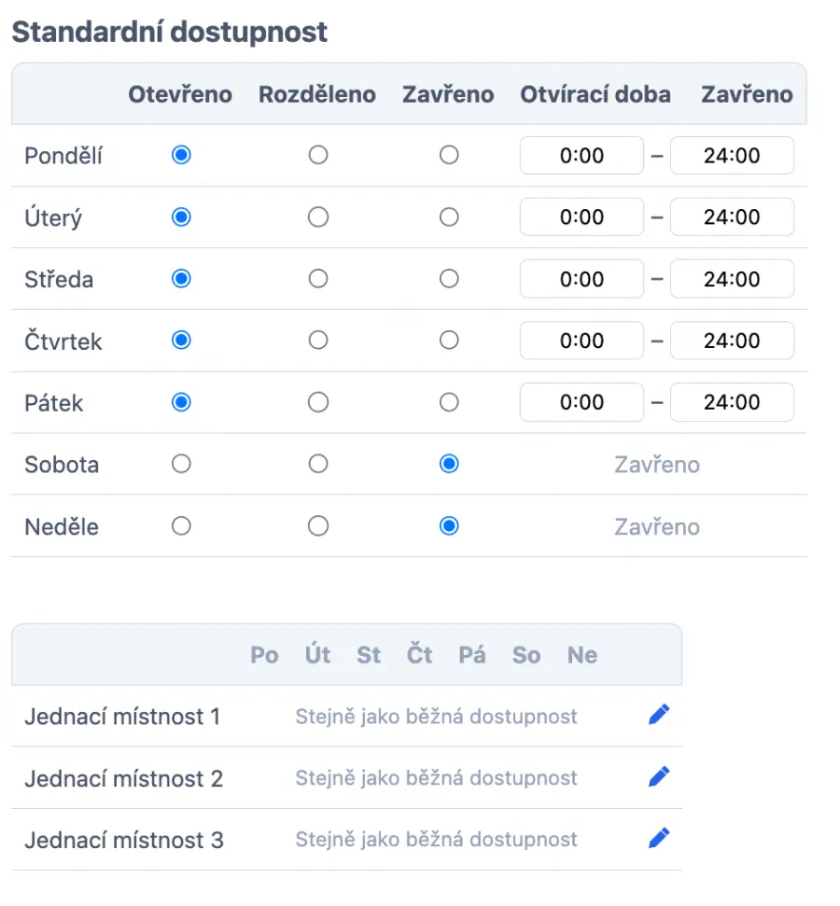Choose Rozděleno for Neděle
This screenshot has height=906, width=840.
click(x=318, y=526)
